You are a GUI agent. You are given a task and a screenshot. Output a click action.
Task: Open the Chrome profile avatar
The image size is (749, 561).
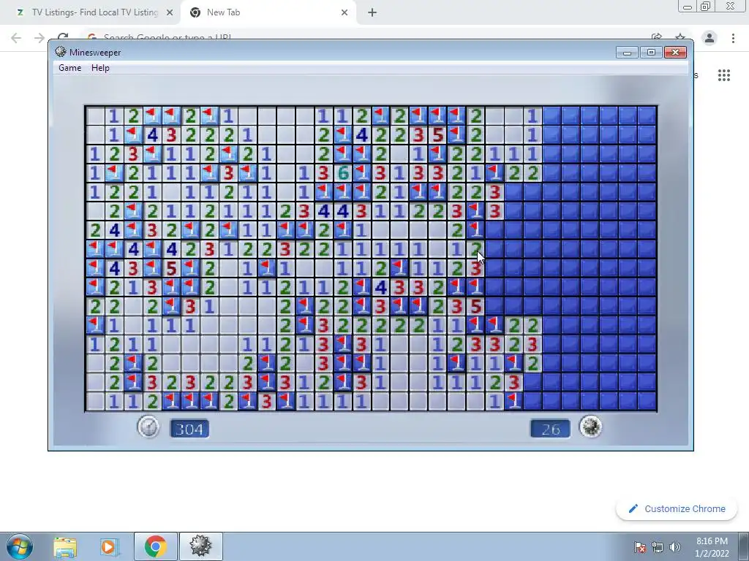pyautogui.click(x=710, y=38)
